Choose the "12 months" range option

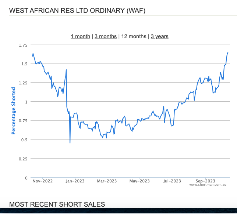pyautogui.click(x=134, y=36)
